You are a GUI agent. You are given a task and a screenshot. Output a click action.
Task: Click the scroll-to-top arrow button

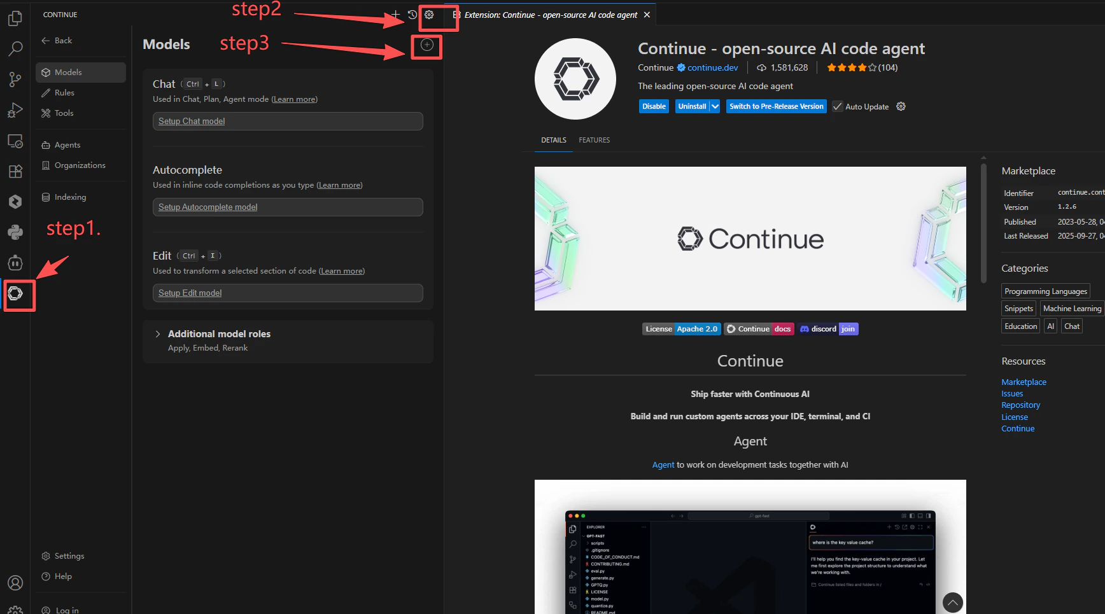[x=953, y=603]
